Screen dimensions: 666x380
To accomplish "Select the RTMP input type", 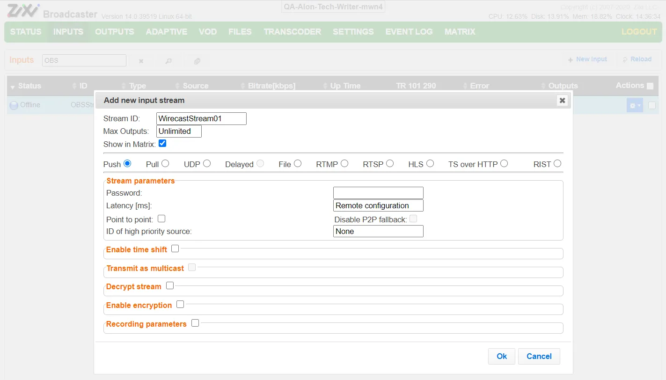I will coord(344,163).
